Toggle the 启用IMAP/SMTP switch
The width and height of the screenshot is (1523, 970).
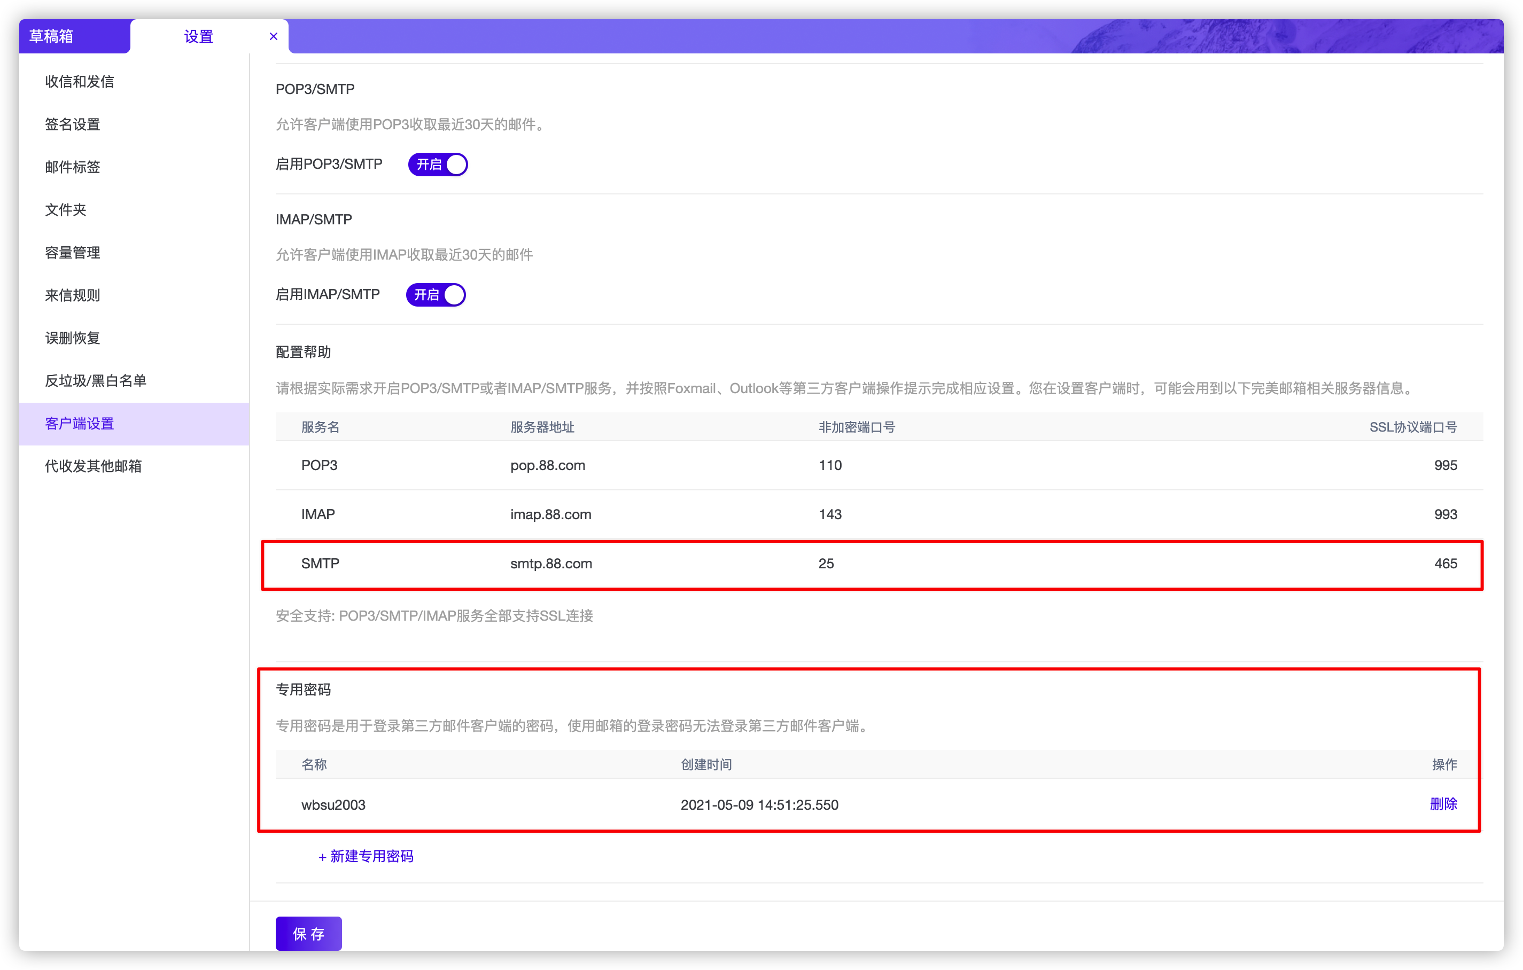[436, 295]
